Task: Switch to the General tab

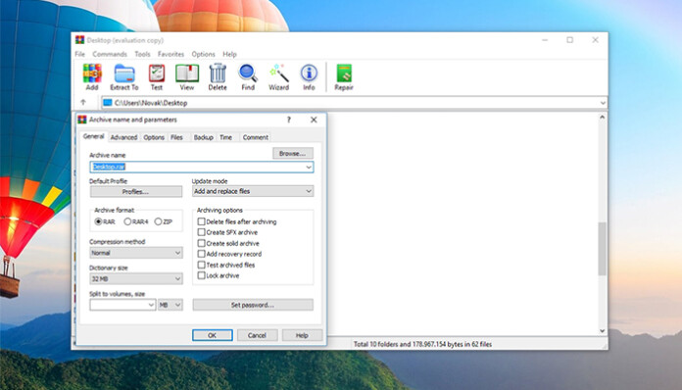Action: pos(93,136)
